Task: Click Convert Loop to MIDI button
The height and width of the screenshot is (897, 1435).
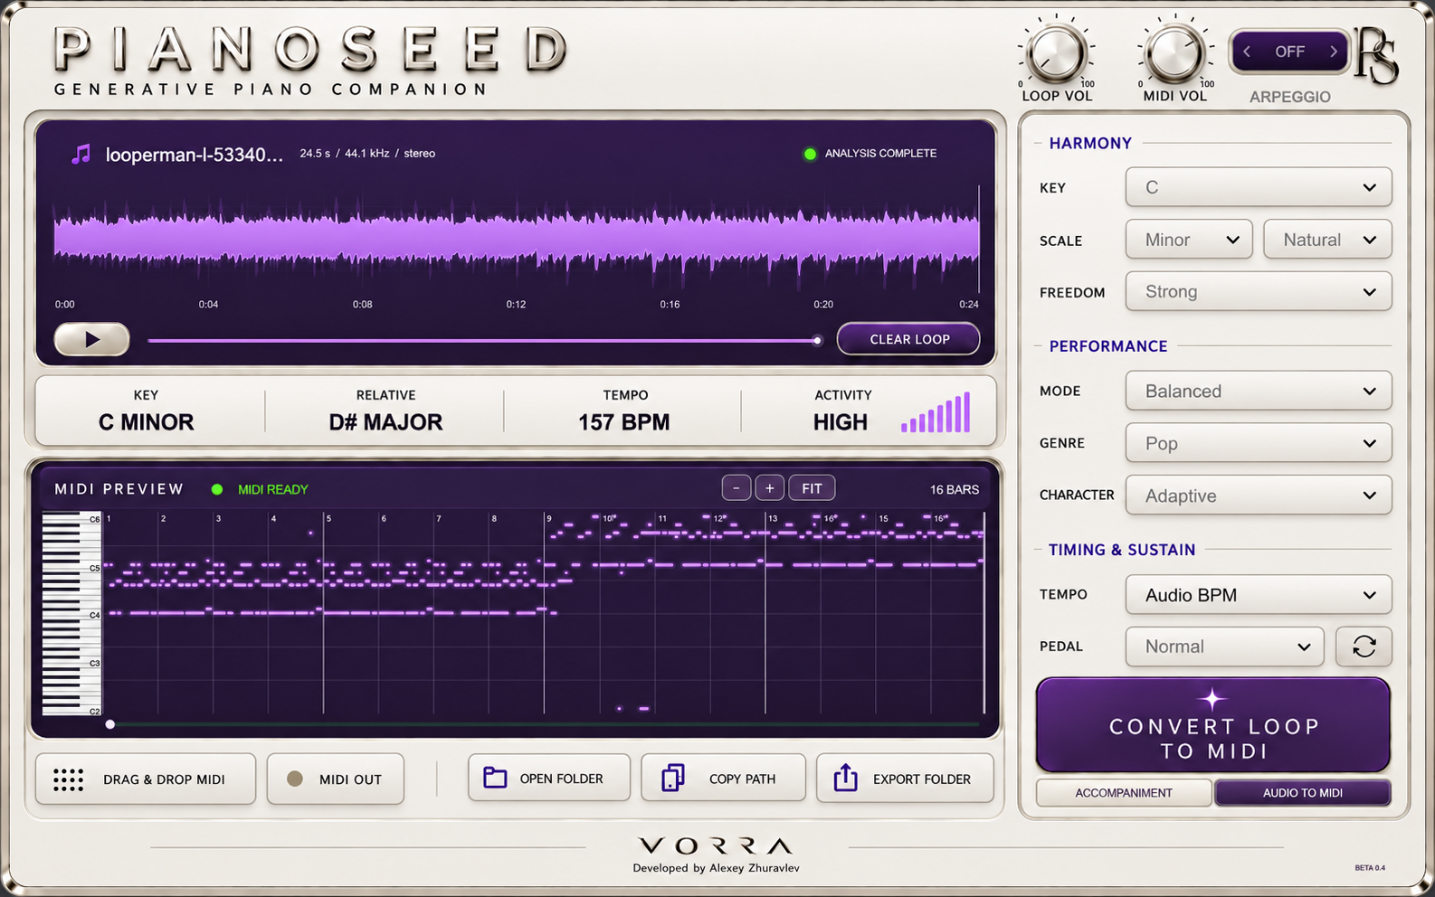Action: pyautogui.click(x=1212, y=725)
